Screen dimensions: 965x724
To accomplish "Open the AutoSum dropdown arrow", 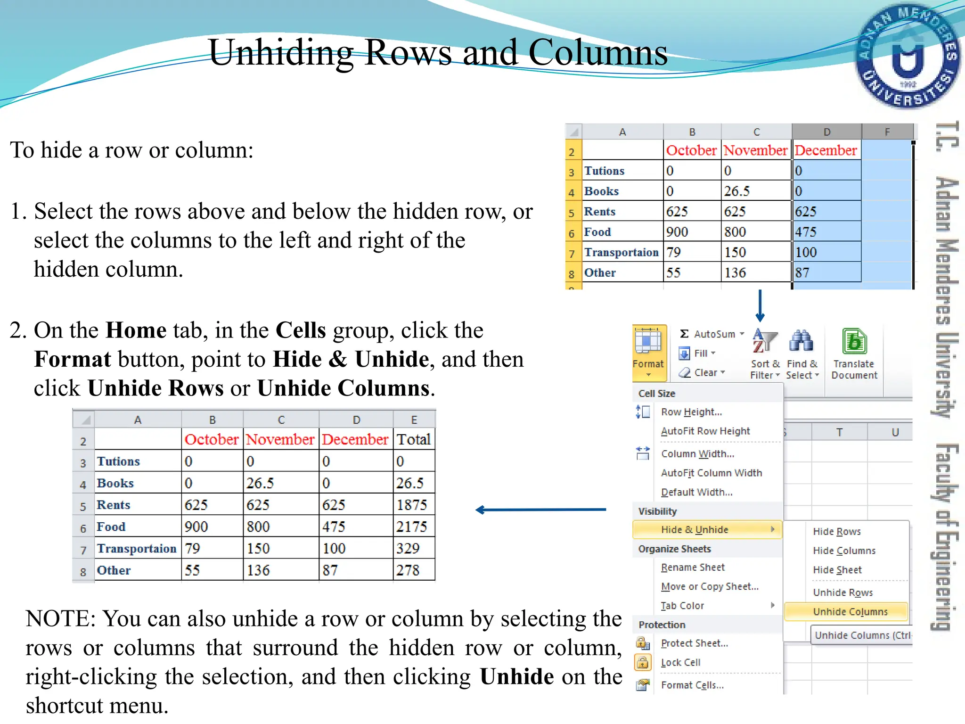I will (742, 334).
